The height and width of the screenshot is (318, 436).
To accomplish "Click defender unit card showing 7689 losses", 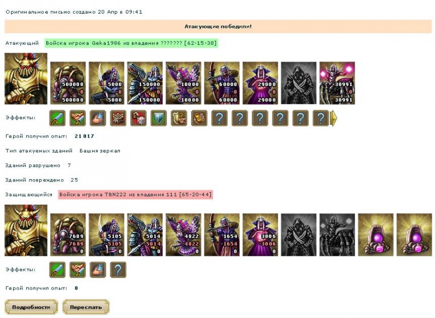I will pos(68,235).
